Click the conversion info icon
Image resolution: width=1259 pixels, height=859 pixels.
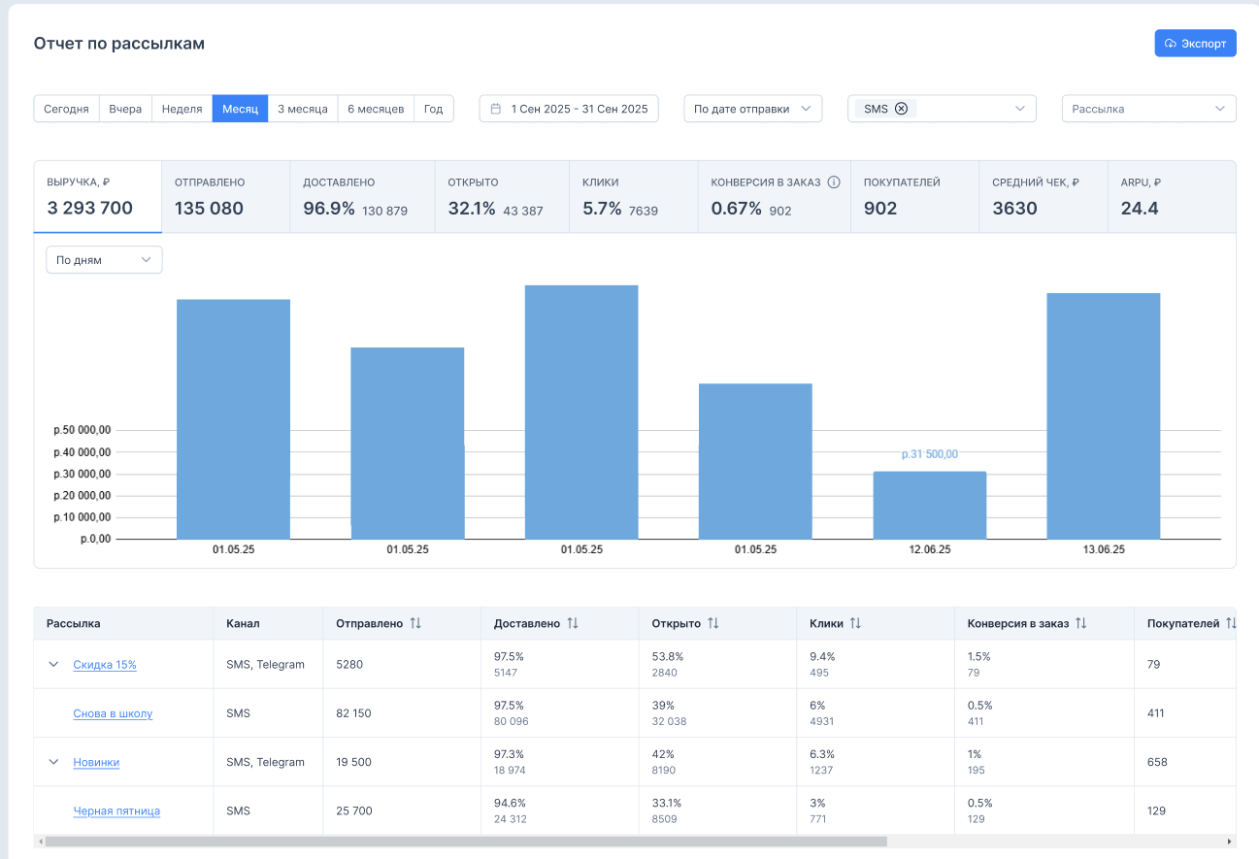pyautogui.click(x=833, y=182)
